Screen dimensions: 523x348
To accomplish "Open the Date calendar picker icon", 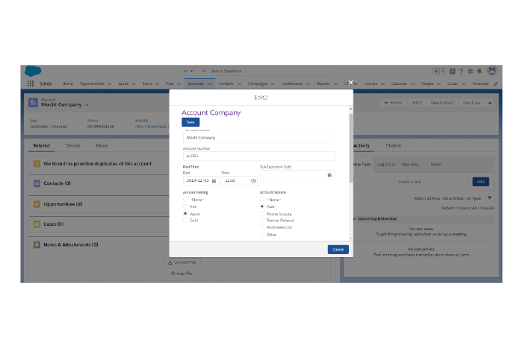I will pyautogui.click(x=214, y=180).
